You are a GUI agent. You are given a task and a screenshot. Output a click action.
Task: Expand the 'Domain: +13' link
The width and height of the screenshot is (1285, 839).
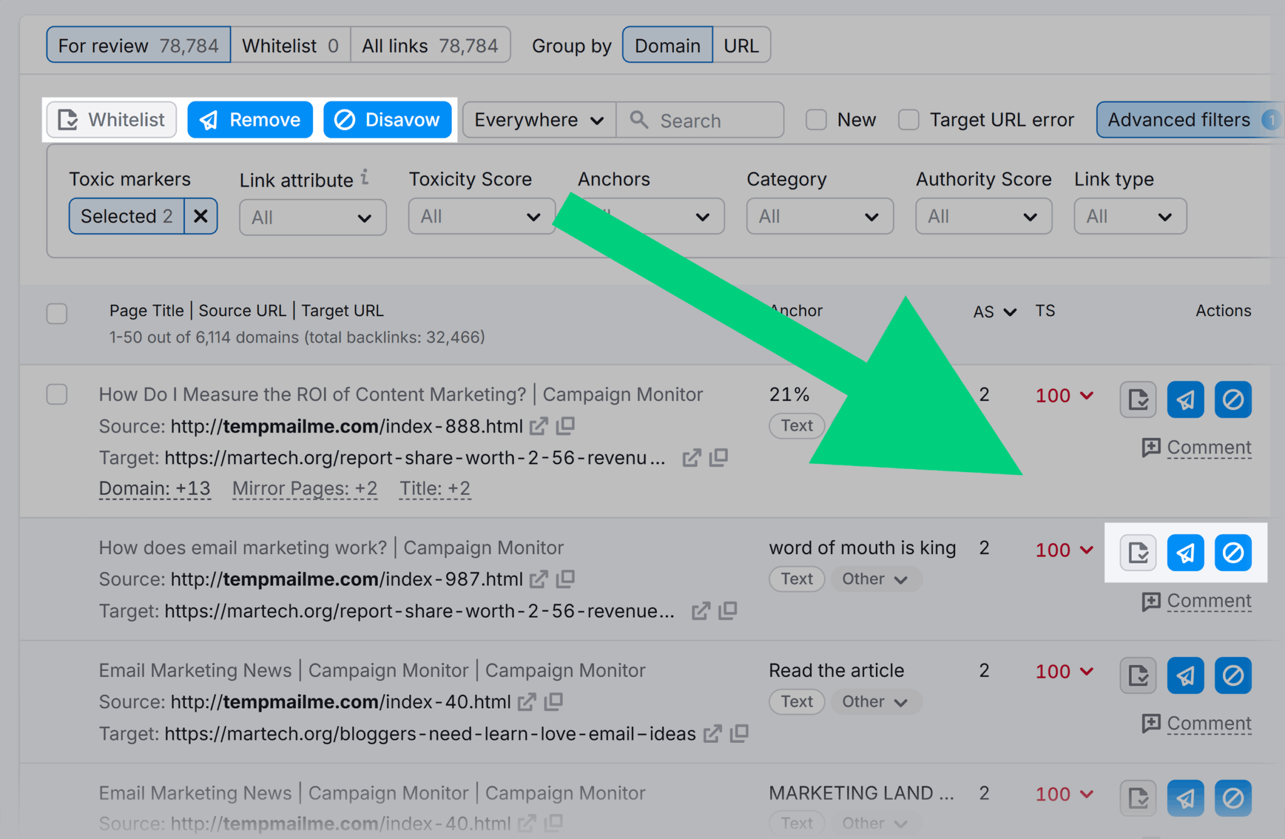(154, 488)
